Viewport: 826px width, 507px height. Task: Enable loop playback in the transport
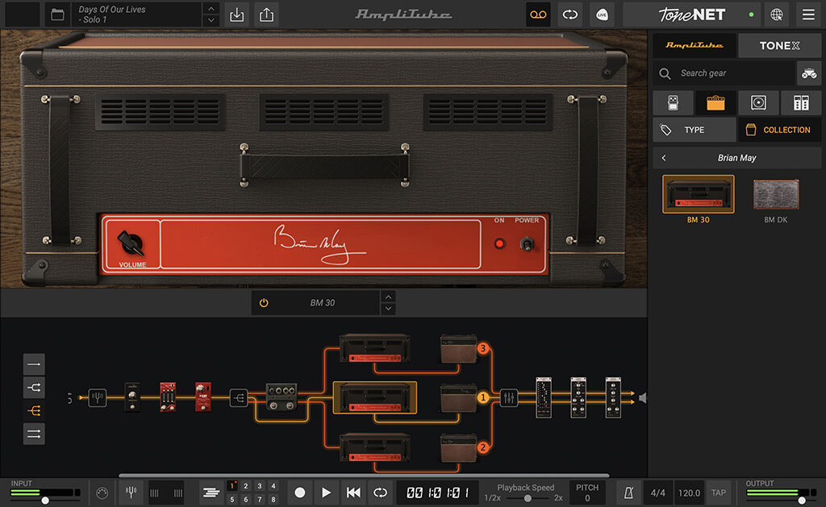click(380, 492)
